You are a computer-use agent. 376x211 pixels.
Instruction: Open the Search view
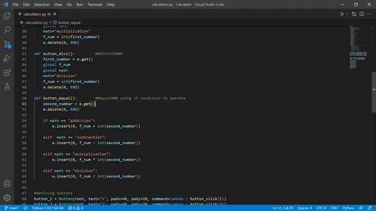(x=7, y=30)
